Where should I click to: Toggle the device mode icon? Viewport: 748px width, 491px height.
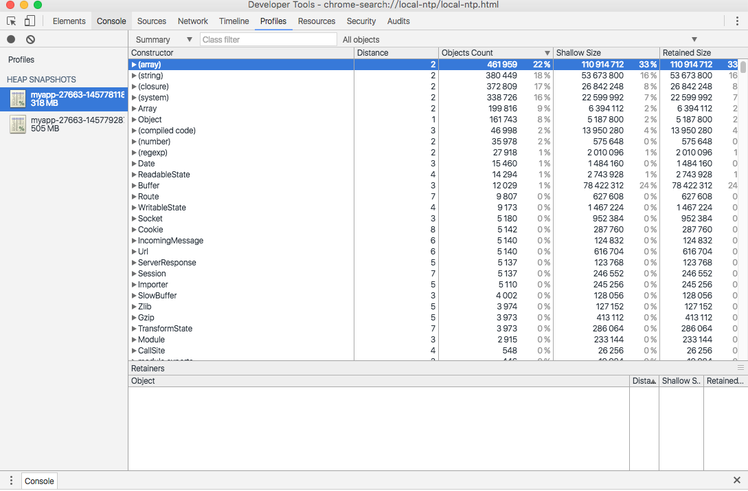(30, 21)
